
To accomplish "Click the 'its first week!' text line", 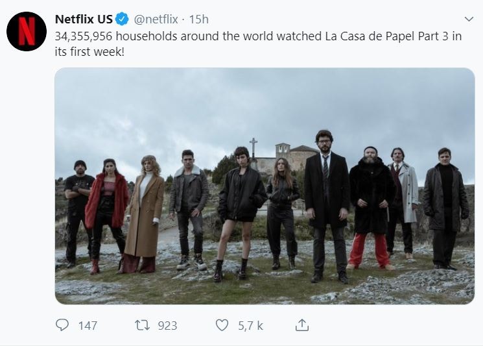I will (89, 51).
